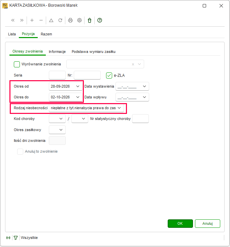
Task: Cancel with the Anuluj button
Action: pos(207,223)
